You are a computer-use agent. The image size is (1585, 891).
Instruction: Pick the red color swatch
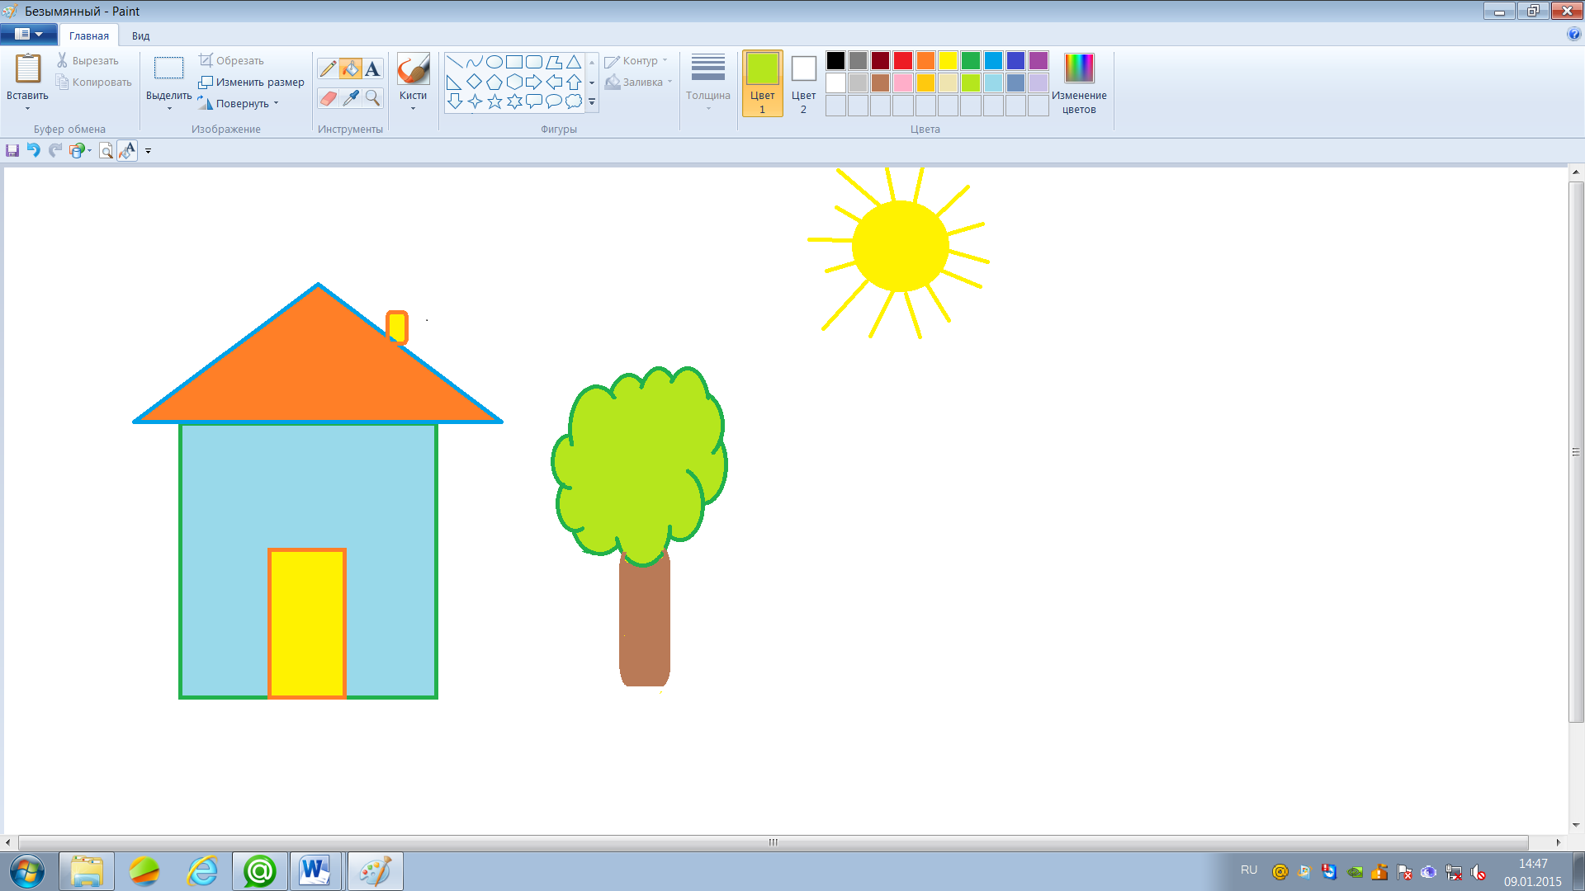pos(903,61)
